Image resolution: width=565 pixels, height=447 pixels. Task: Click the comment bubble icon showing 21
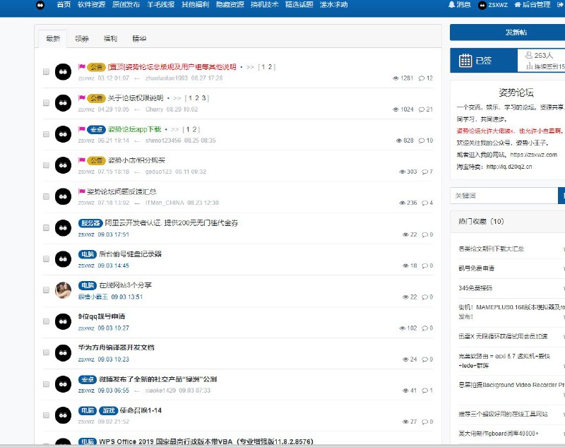[x=422, y=109]
